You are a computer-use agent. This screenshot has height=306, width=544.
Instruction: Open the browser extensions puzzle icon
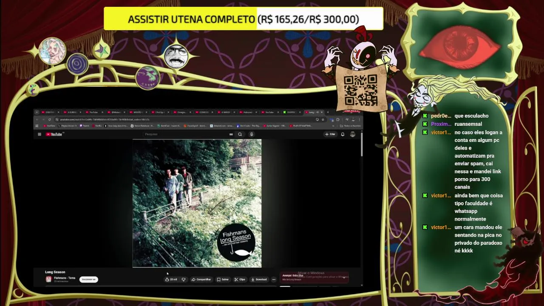pyautogui.click(x=338, y=120)
